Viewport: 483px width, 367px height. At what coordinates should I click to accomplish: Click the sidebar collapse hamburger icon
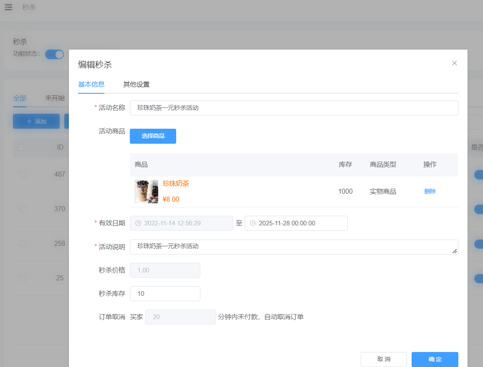coord(8,7)
